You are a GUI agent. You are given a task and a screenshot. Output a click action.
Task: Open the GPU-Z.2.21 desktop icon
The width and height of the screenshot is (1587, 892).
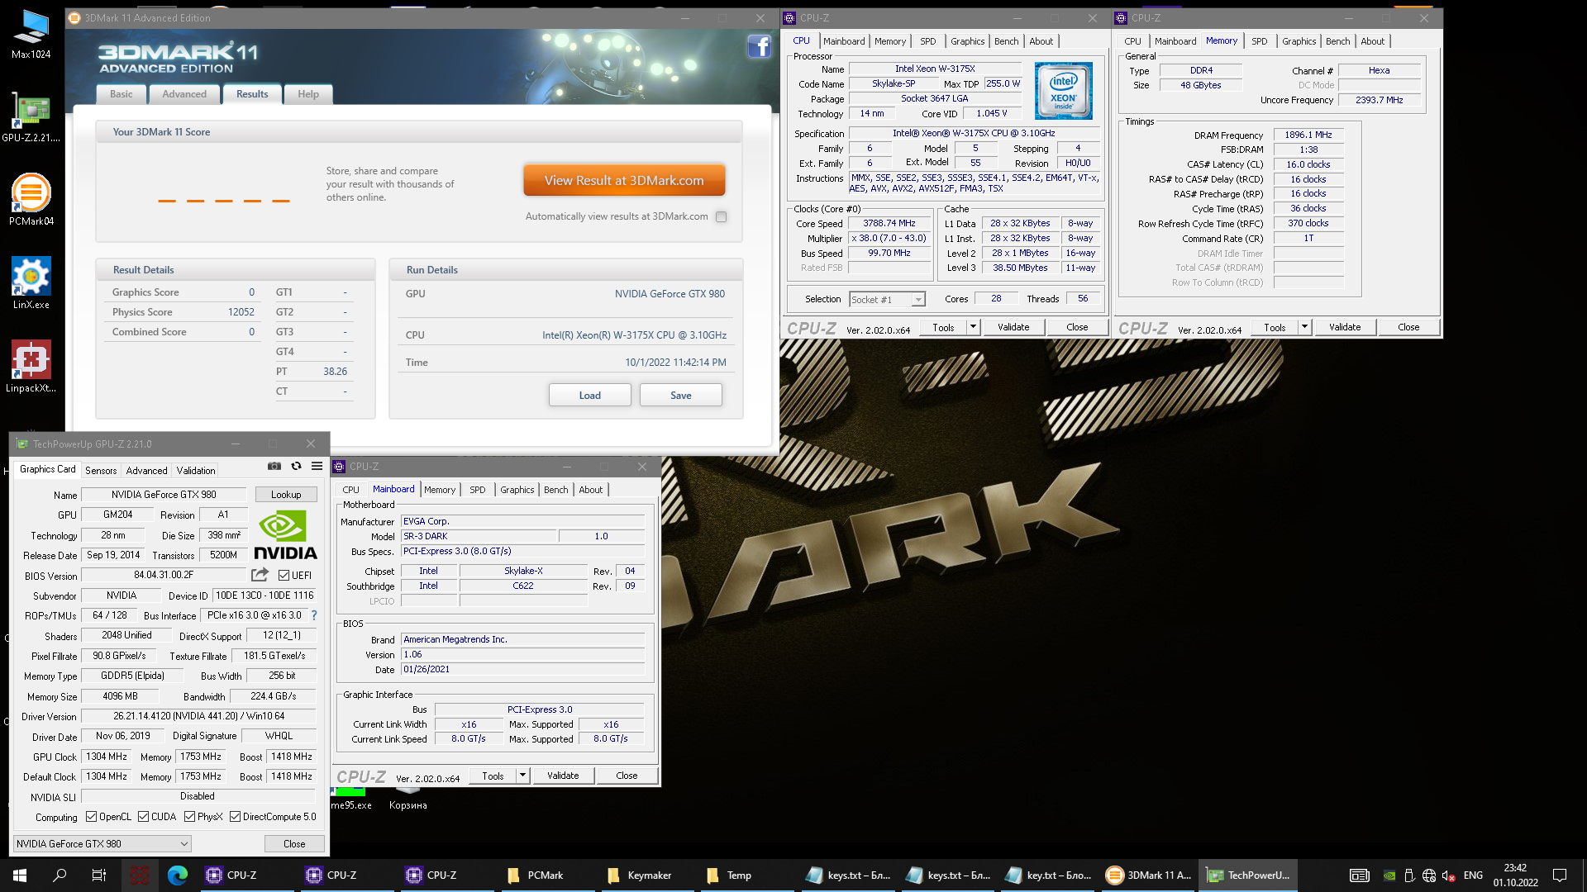[x=31, y=116]
